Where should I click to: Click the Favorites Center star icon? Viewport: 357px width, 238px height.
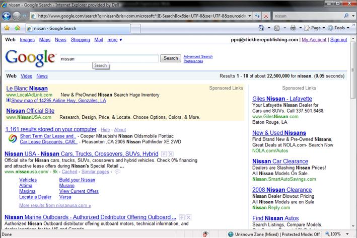tap(7, 28)
